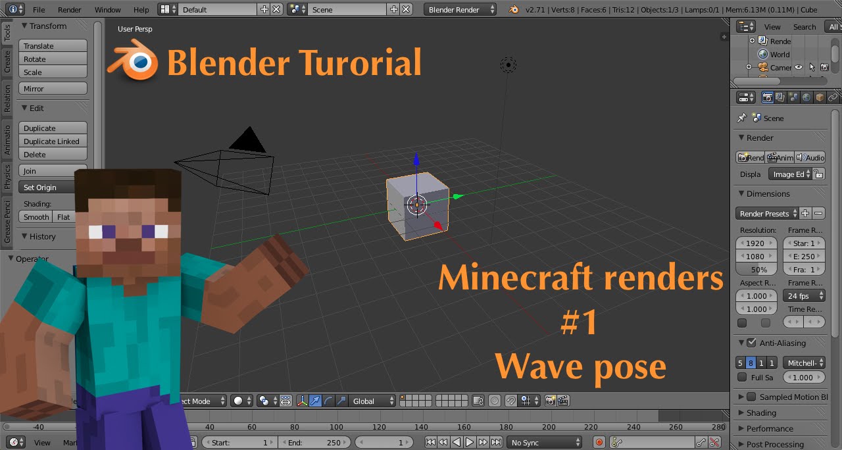Click OpenGL render image camera icon
The width and height of the screenshot is (842, 450).
[x=551, y=401]
